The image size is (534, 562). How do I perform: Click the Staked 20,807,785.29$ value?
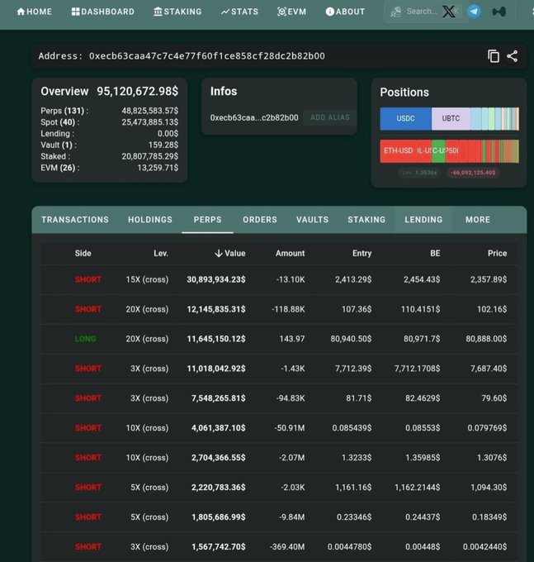(150, 157)
